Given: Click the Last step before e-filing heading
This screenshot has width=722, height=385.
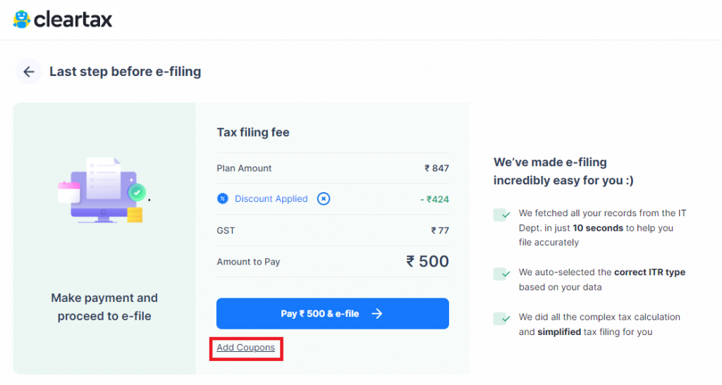Looking at the screenshot, I should pyautogui.click(x=125, y=72).
